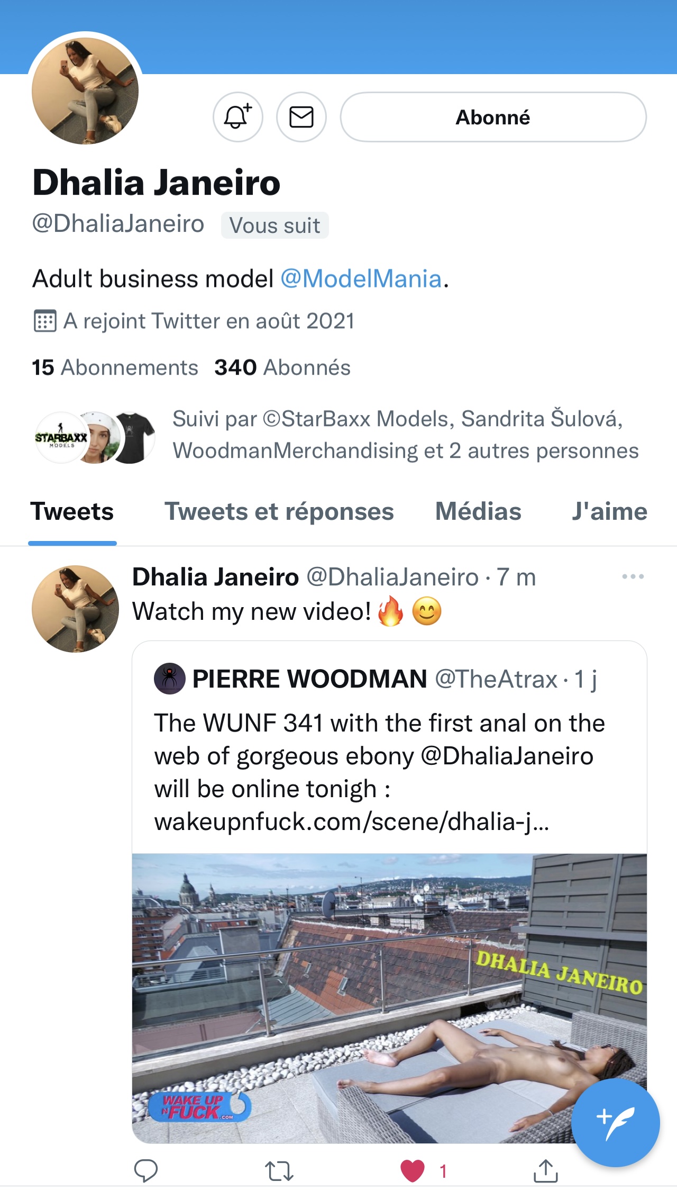Image resolution: width=677 pixels, height=1200 pixels.
Task: Select the Tweets tab
Action: (x=72, y=512)
